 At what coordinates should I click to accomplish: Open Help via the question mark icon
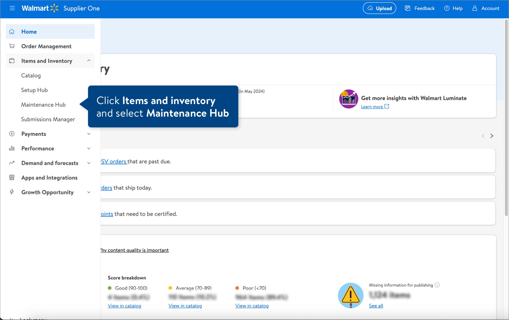pyautogui.click(x=447, y=8)
